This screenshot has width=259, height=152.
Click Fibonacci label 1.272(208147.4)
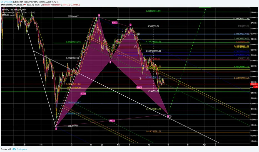(x=153, y=109)
